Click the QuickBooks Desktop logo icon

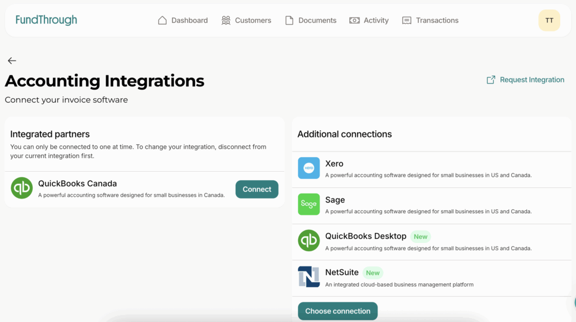click(x=309, y=240)
